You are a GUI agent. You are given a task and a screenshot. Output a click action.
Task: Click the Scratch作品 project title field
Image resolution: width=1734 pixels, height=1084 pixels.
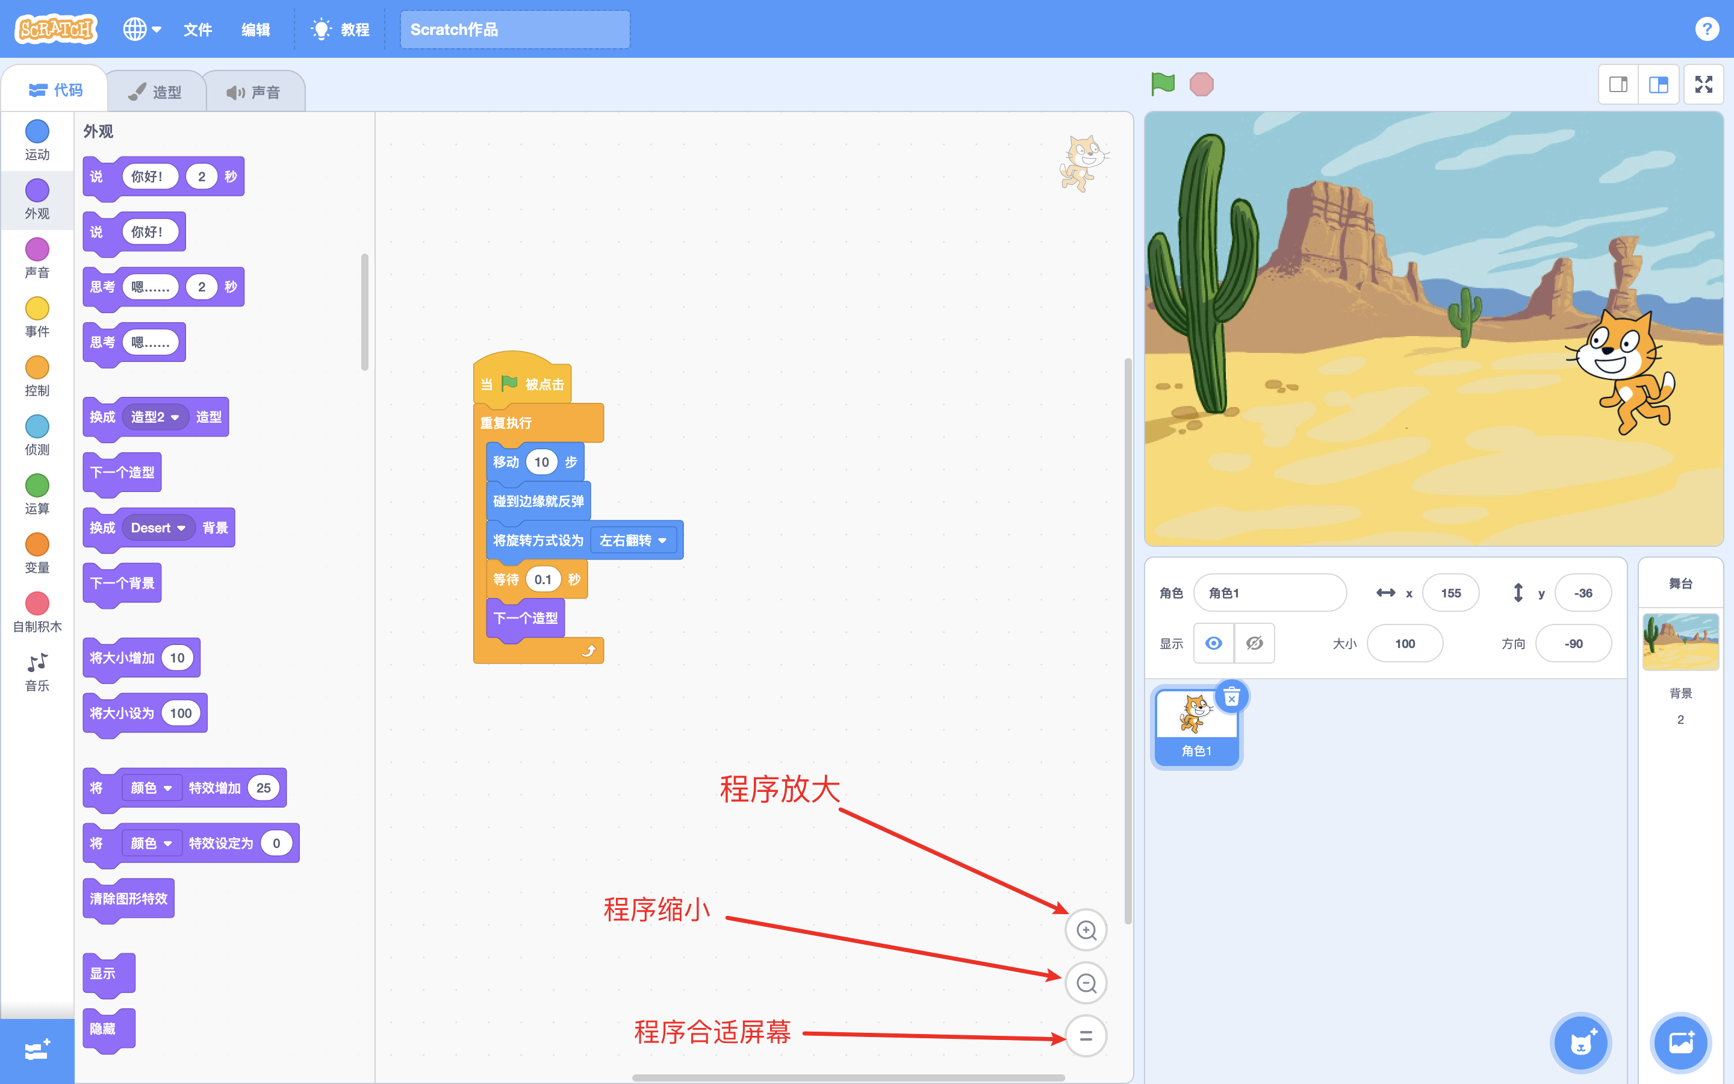click(514, 30)
